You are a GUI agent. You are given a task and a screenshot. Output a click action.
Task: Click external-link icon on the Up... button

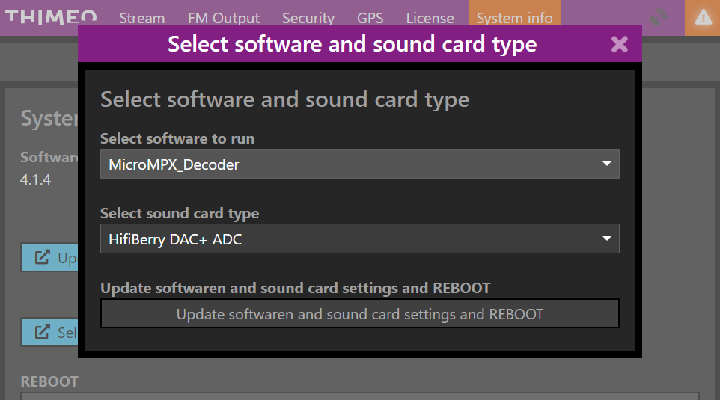(43, 258)
